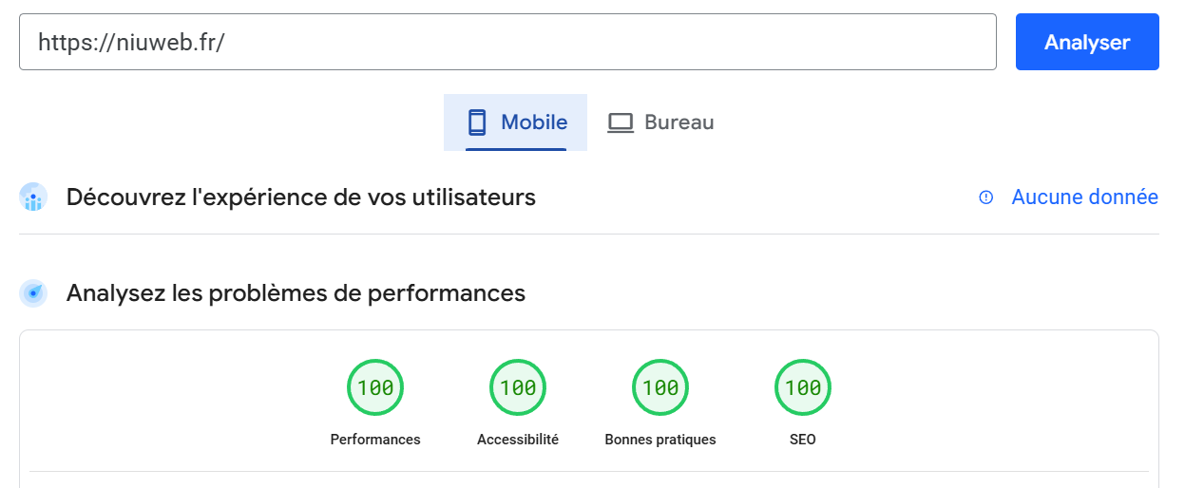
Task: Click the desktop laptop icon
Action: click(x=621, y=122)
